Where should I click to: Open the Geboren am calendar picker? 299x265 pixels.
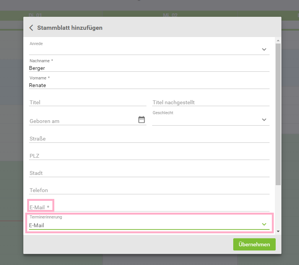coord(141,120)
